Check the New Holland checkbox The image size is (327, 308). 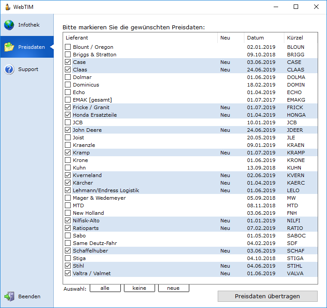pyautogui.click(x=68, y=213)
